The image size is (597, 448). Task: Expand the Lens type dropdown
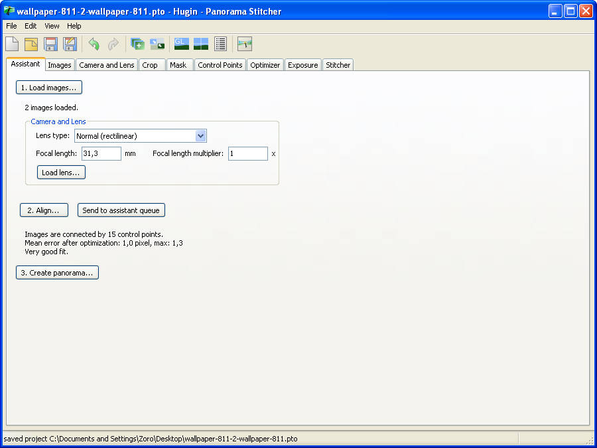(x=200, y=136)
